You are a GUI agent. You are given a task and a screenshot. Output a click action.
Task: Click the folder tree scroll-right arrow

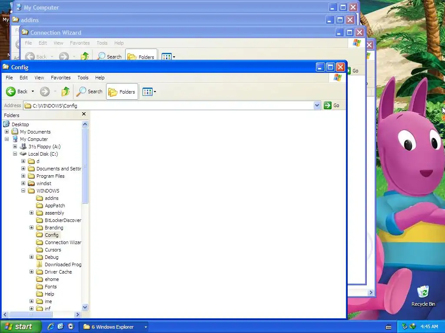(x=78, y=314)
